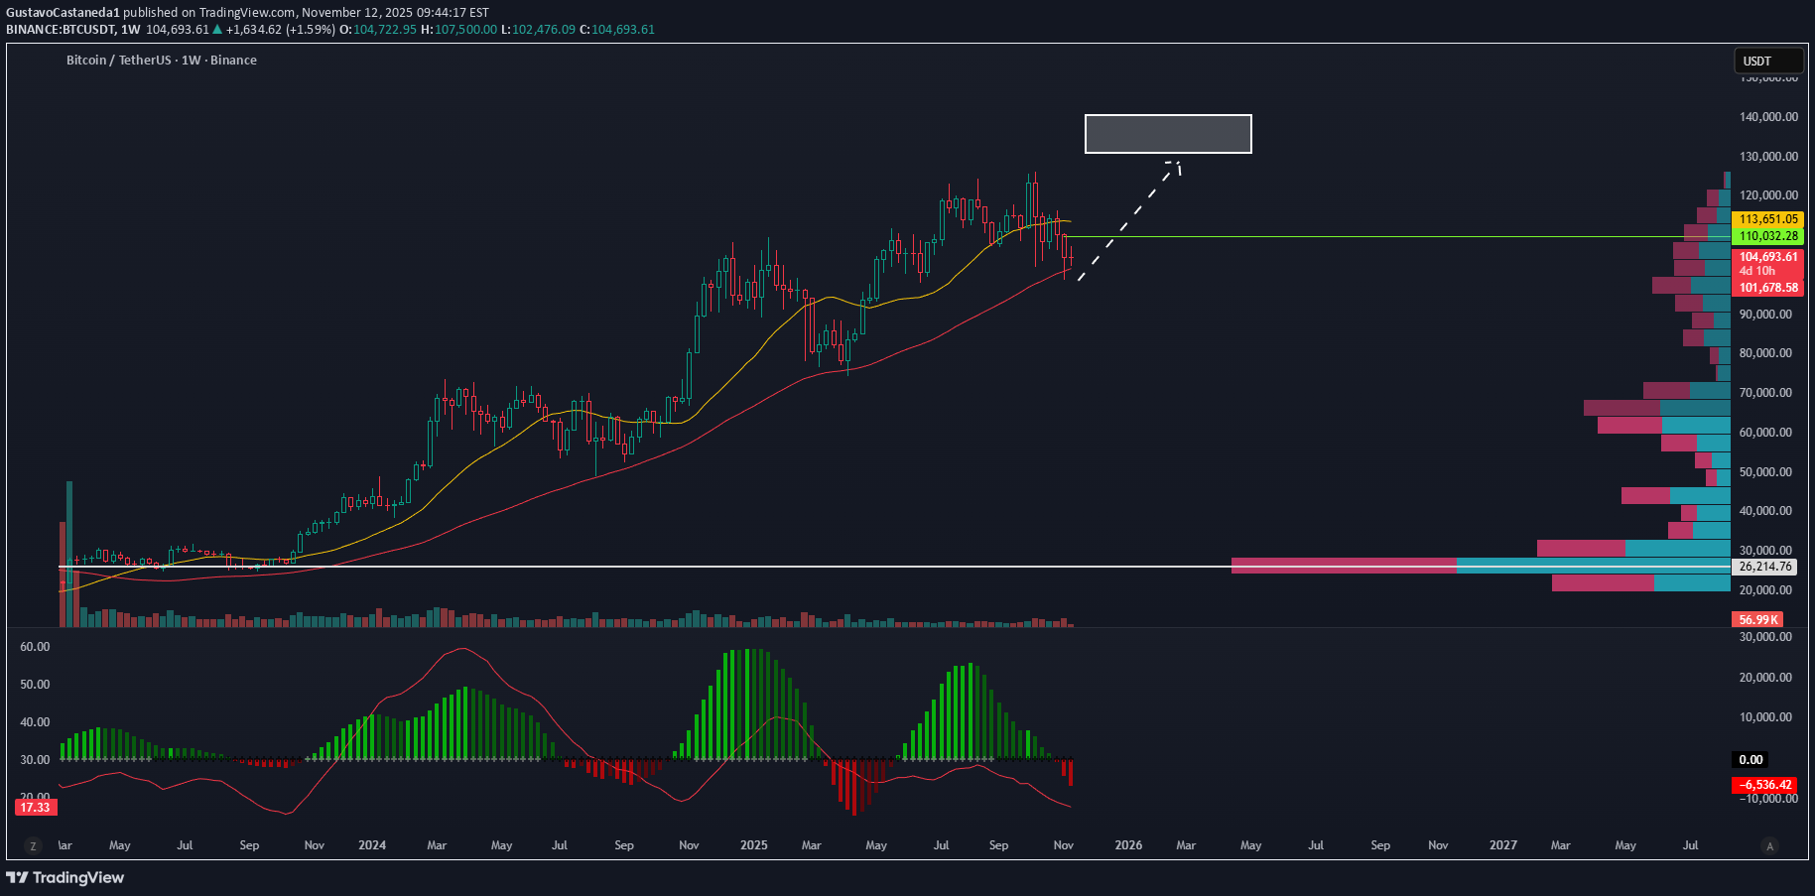This screenshot has width=1815, height=896.
Task: Toggle the A auto-scale button
Action: [x=1769, y=846]
